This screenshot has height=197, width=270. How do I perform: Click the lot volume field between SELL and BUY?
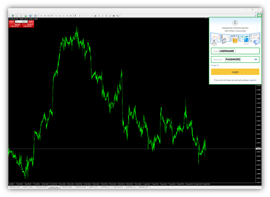20,21
